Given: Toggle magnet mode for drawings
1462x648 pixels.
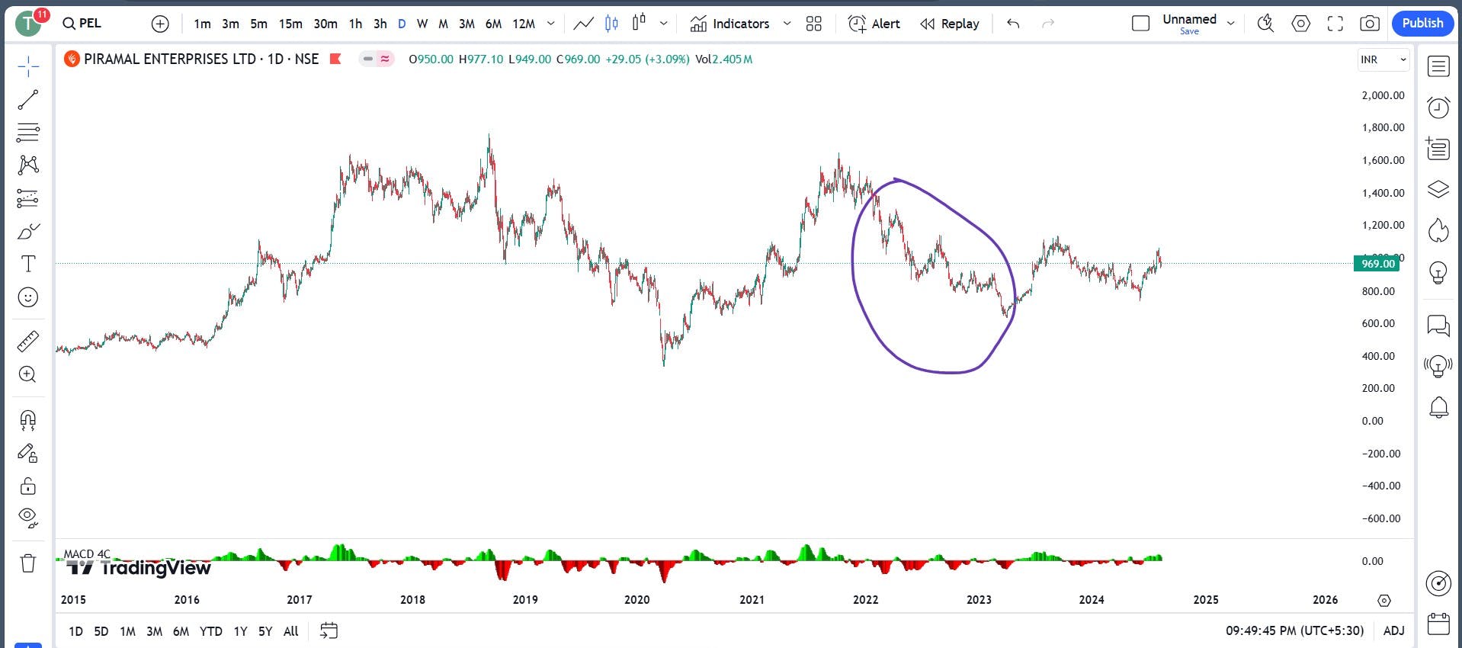Looking at the screenshot, I should [28, 420].
